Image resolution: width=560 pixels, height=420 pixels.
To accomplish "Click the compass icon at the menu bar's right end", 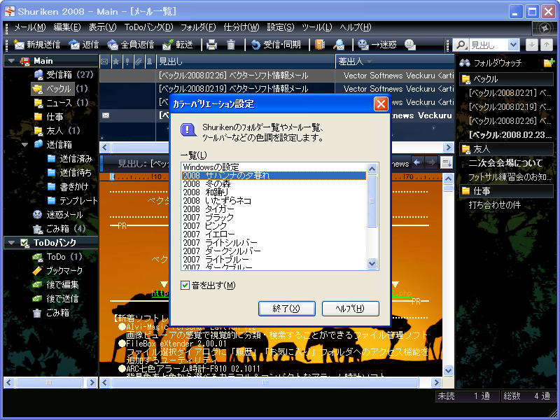I will click(x=545, y=28).
